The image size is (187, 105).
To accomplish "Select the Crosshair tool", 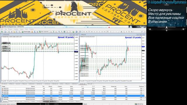I will pos(111,32).
